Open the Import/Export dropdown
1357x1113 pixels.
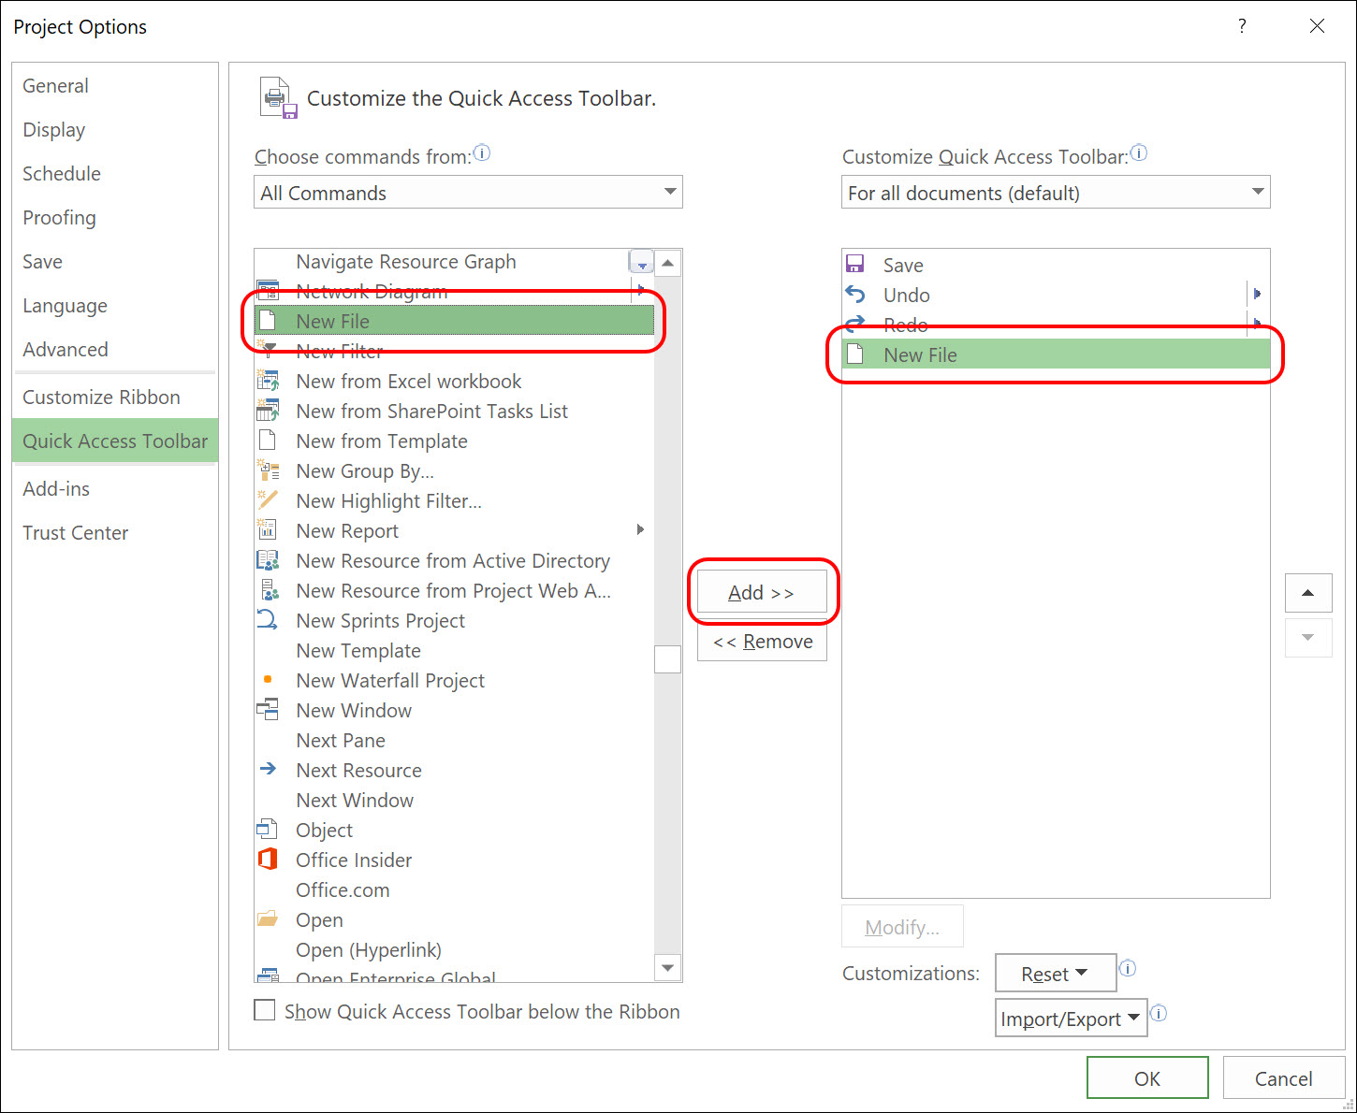click(1071, 1019)
